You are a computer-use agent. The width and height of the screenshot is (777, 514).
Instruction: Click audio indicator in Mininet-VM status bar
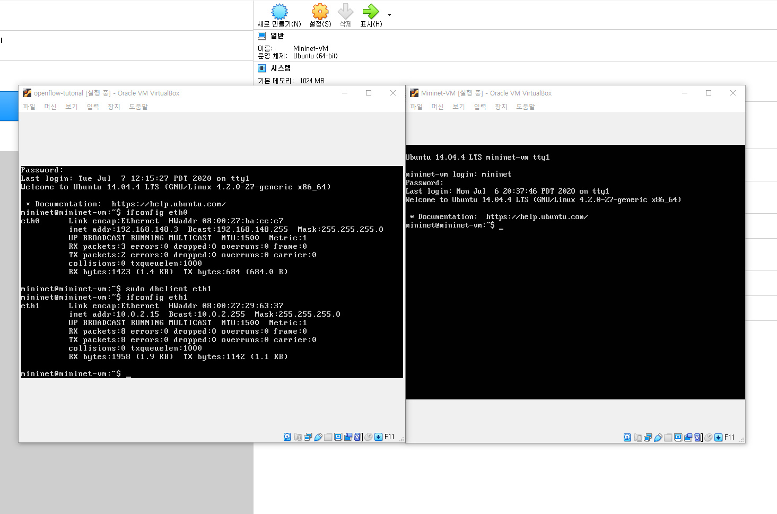pyautogui.click(x=638, y=437)
